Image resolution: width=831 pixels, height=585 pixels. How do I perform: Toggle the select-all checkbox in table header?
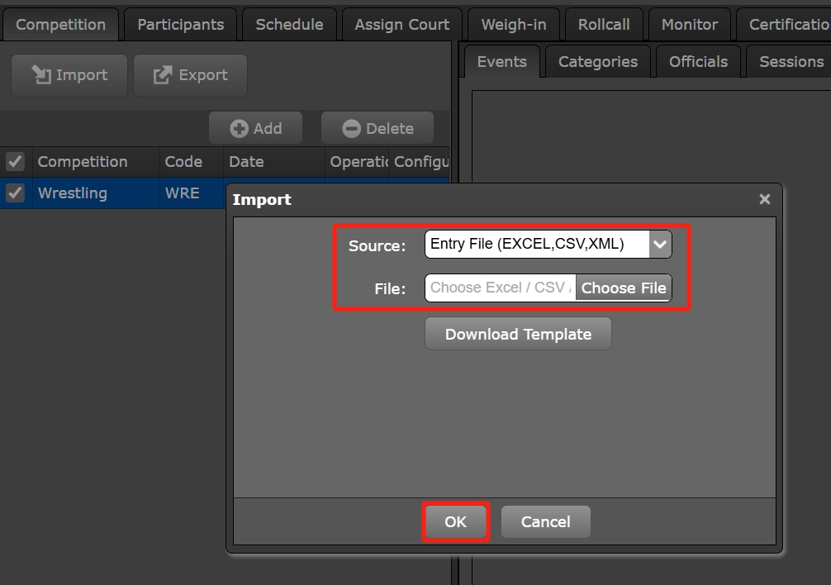coord(15,162)
